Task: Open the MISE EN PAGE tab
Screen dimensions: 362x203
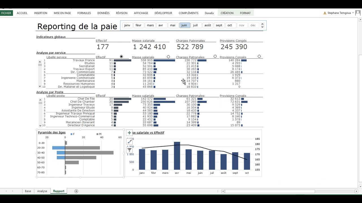Action: (62, 13)
